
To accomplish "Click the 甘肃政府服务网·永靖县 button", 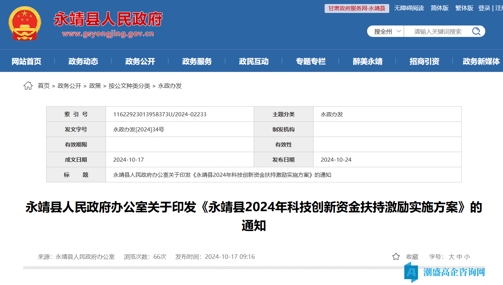I will pyautogui.click(x=357, y=8).
